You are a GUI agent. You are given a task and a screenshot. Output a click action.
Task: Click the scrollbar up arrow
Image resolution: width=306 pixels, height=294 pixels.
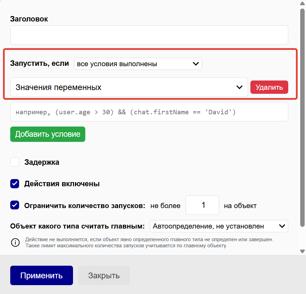(x=302, y=3)
